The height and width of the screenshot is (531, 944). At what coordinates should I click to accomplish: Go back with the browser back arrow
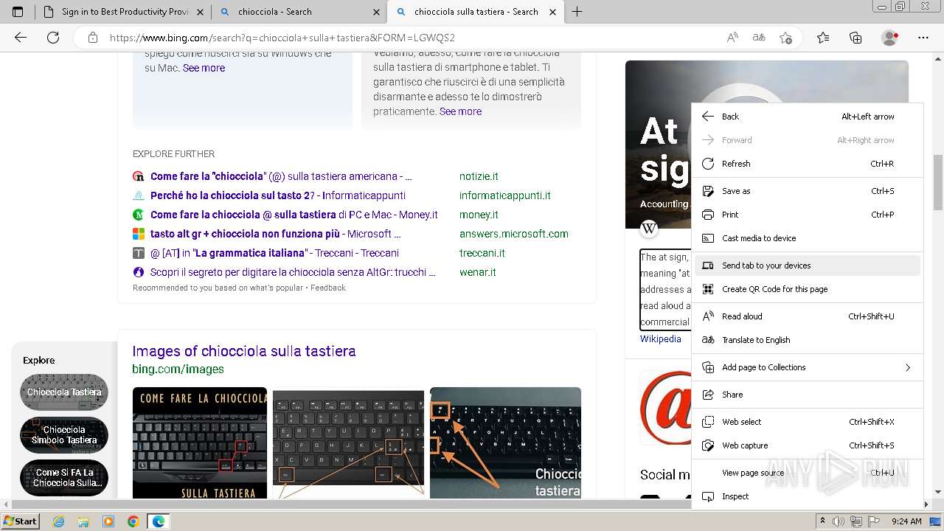click(x=21, y=38)
